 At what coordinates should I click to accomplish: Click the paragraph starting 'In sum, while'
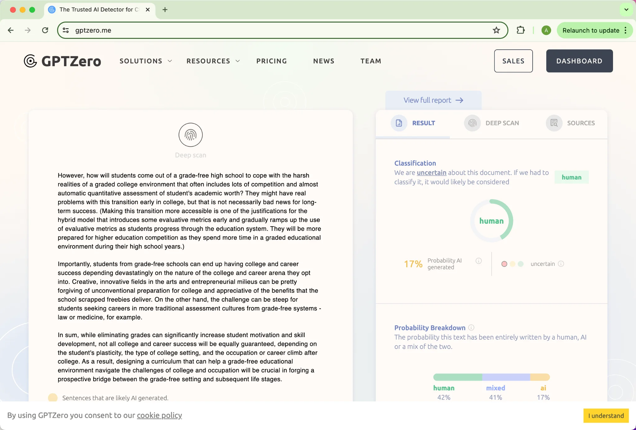pos(188,357)
